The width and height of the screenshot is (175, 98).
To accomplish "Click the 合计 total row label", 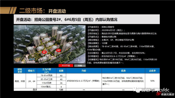I will (35, 90).
